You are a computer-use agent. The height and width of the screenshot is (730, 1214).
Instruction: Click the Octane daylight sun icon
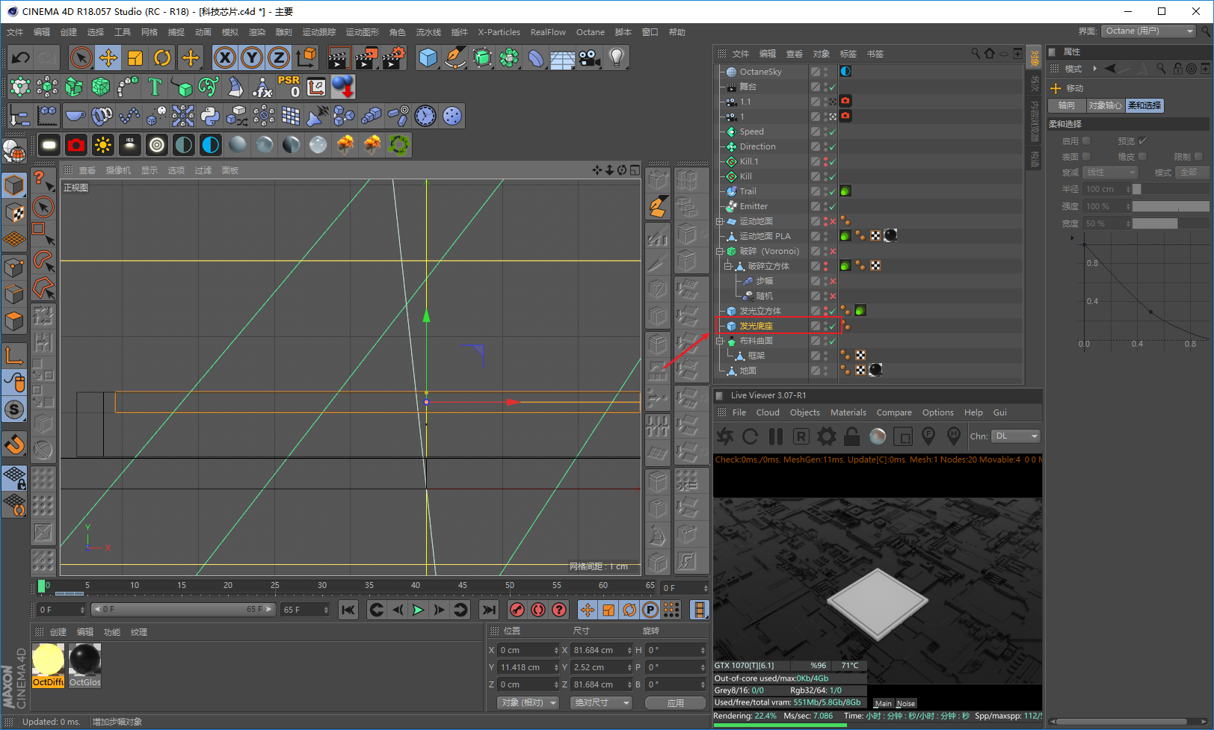click(x=103, y=145)
